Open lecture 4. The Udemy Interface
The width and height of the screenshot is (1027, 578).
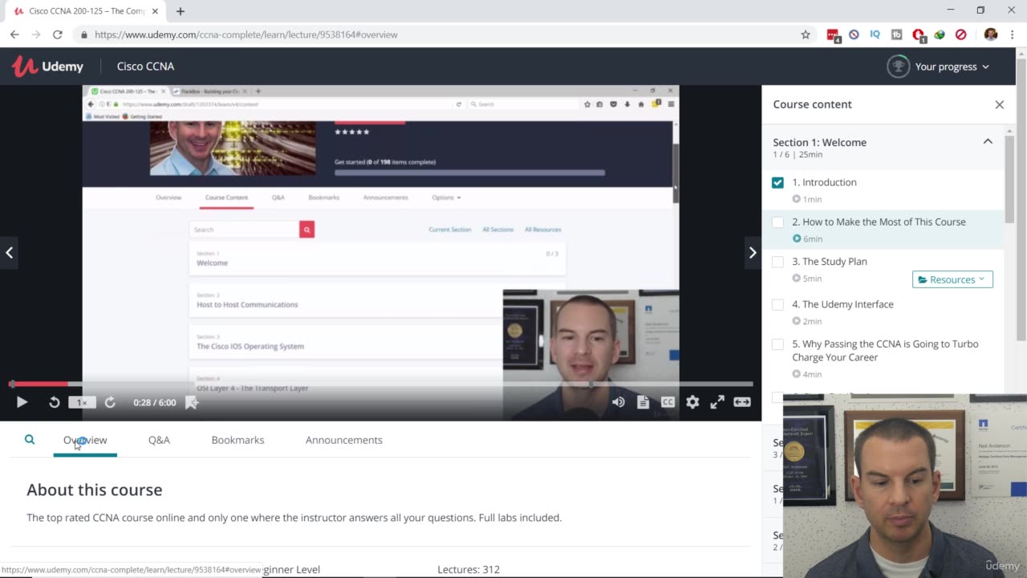click(843, 304)
